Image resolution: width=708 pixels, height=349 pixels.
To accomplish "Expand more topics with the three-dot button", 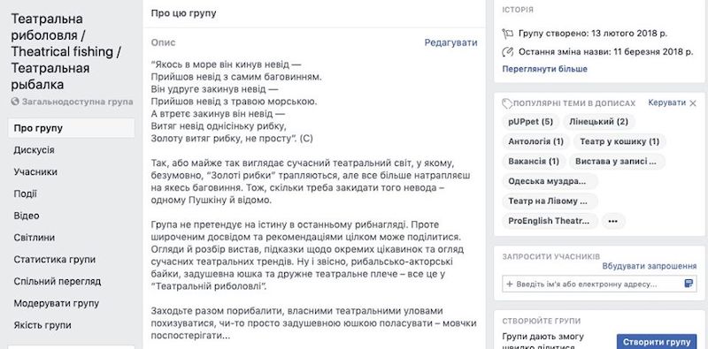I will click(612, 222).
